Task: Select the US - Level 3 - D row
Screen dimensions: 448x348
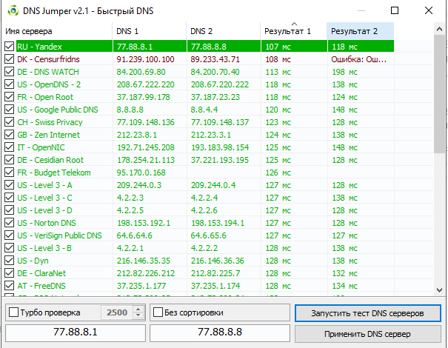Action: pos(199,210)
